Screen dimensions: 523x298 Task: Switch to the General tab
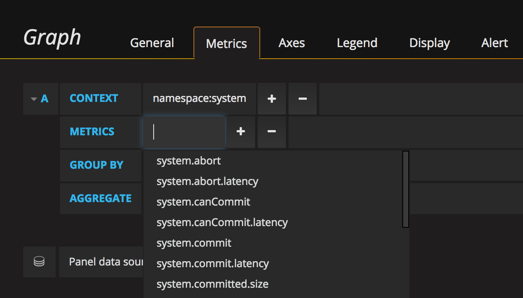tap(152, 43)
